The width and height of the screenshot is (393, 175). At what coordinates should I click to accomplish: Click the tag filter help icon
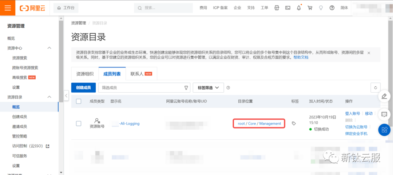(x=228, y=88)
